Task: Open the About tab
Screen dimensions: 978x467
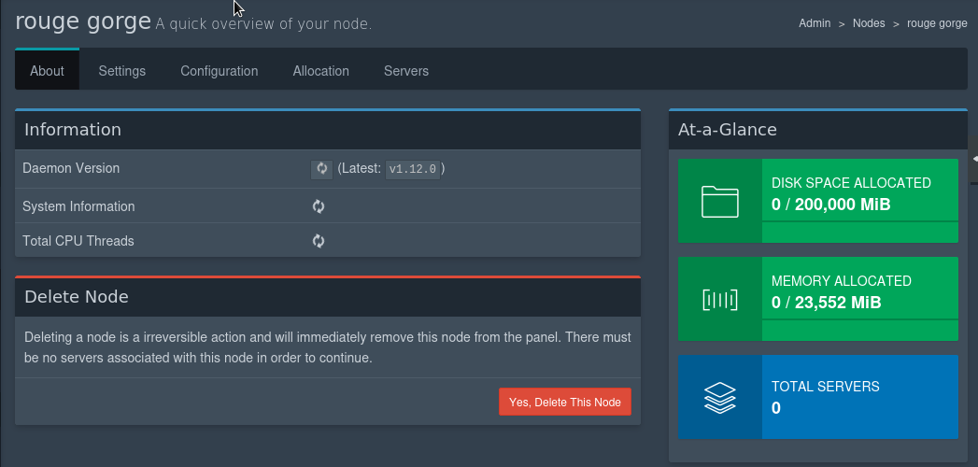Action: coord(47,71)
